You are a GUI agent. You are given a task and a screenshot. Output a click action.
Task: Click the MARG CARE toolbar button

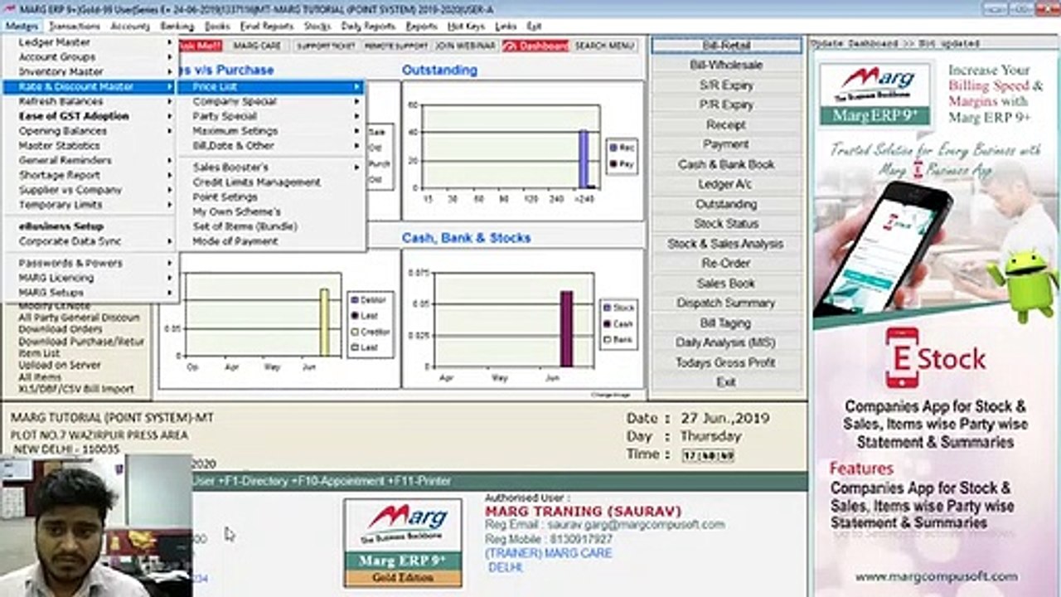257,46
